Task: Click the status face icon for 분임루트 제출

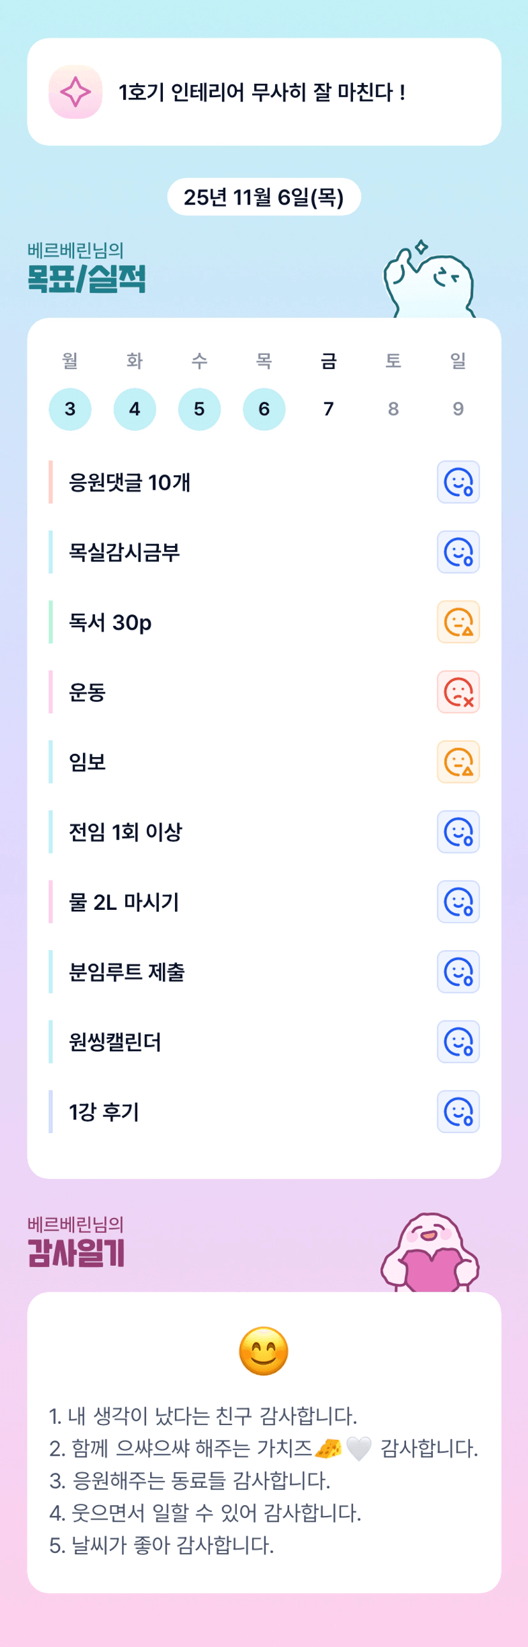Action: pos(458,972)
